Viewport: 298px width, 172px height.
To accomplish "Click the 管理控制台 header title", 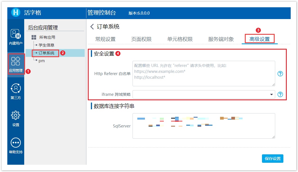I will [x=102, y=13].
